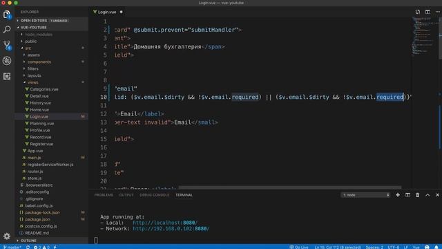The height and width of the screenshot is (249, 442).
Task: Split the terminal pane
Action: 407,195
